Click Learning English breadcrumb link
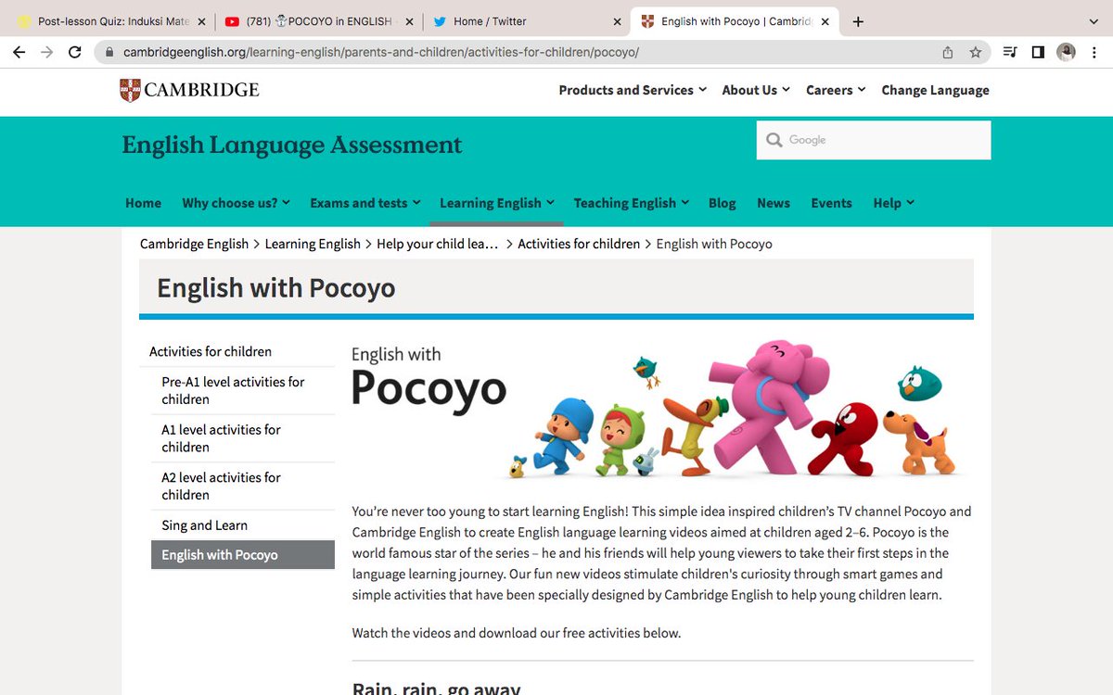1113x695 pixels. coord(313,244)
